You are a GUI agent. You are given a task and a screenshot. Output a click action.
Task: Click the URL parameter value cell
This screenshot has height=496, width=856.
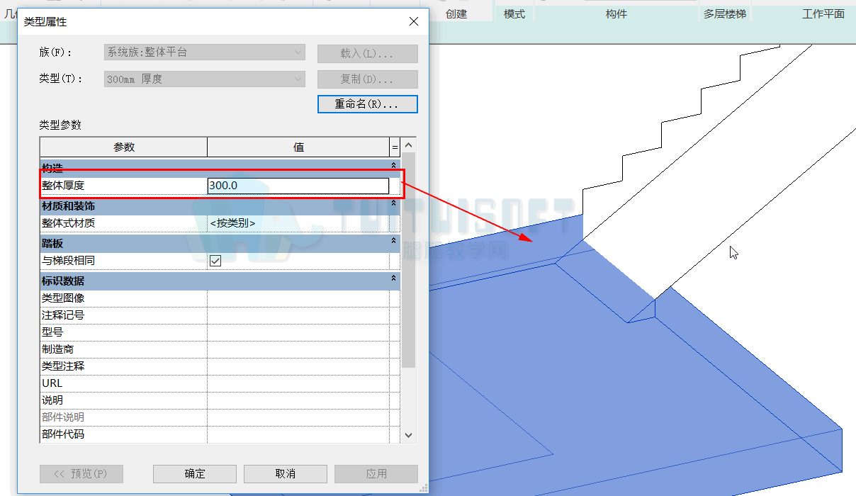click(x=298, y=383)
